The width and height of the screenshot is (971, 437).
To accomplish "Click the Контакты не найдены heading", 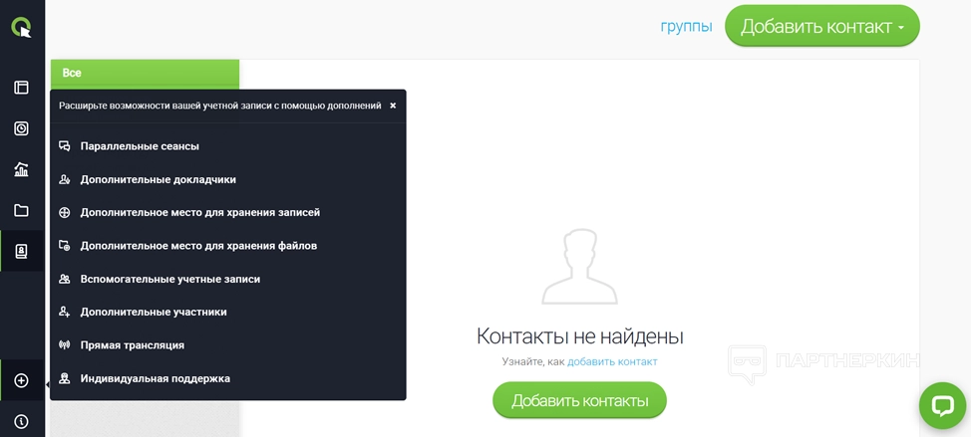I will (579, 336).
